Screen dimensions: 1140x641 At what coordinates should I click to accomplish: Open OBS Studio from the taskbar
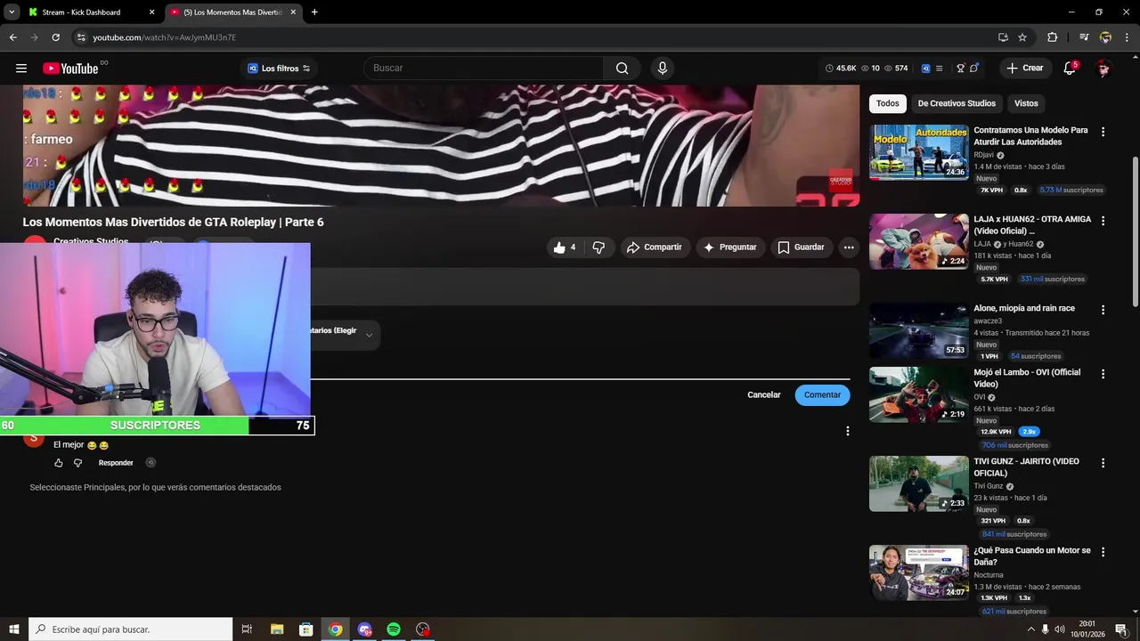point(423,629)
